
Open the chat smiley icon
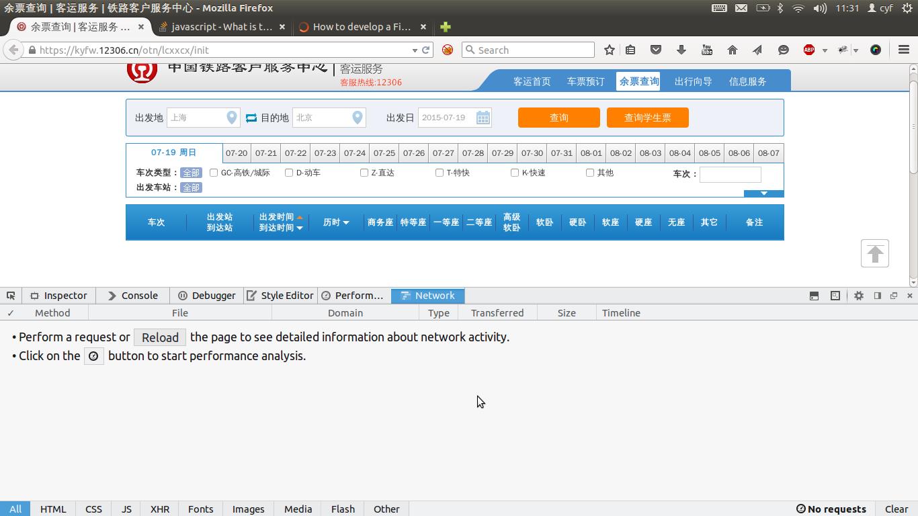point(783,50)
